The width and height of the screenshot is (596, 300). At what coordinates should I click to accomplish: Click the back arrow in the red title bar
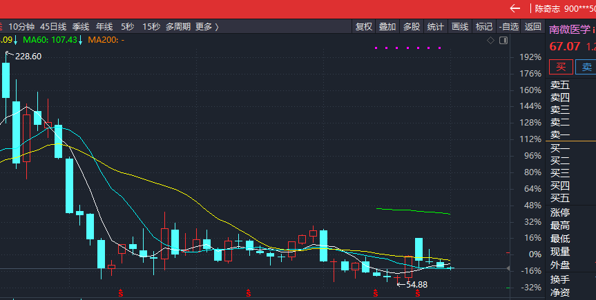[515, 9]
